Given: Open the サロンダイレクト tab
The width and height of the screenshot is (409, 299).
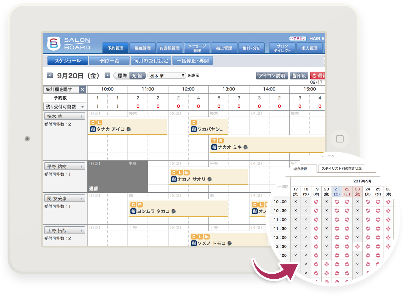Looking at the screenshot, I should pos(282,48).
